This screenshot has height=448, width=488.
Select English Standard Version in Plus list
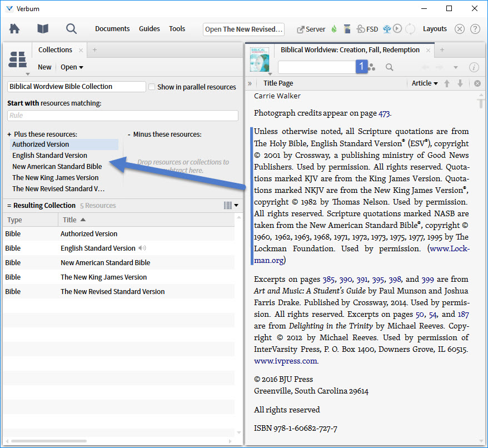(64, 155)
